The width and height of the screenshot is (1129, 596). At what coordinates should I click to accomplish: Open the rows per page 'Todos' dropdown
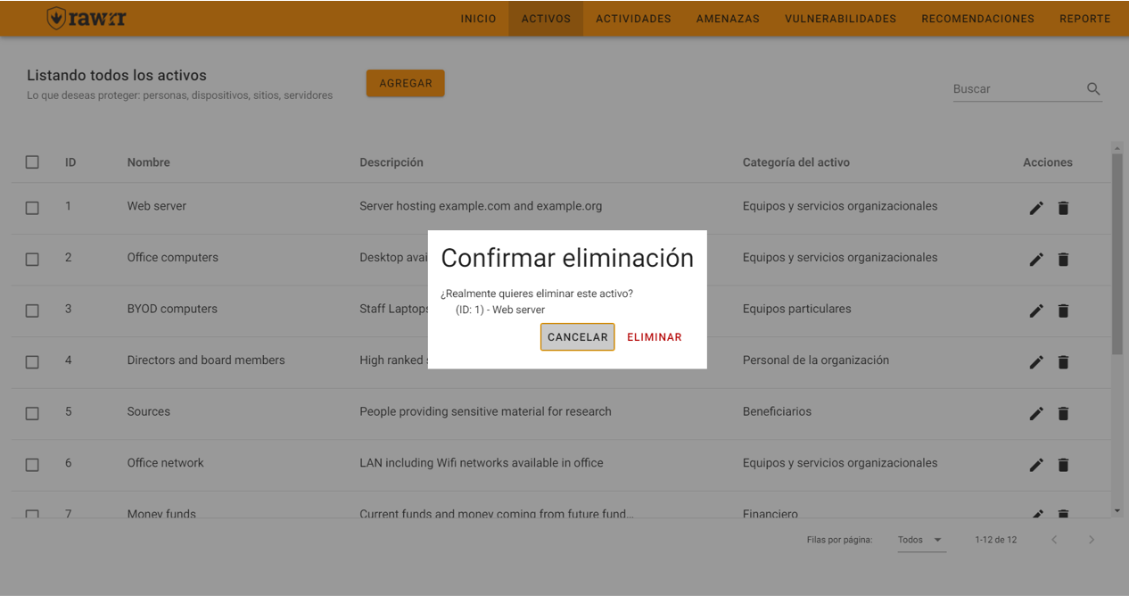(x=920, y=540)
